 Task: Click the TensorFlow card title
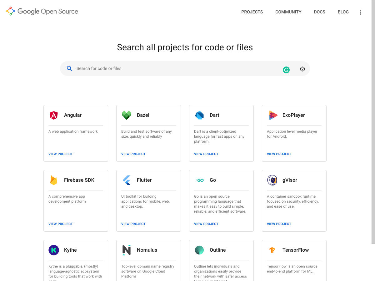(x=296, y=250)
